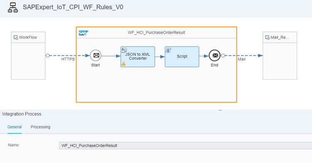Click the WorkFlow sender participant icon
The width and height of the screenshot is (312, 163).
(15, 37)
